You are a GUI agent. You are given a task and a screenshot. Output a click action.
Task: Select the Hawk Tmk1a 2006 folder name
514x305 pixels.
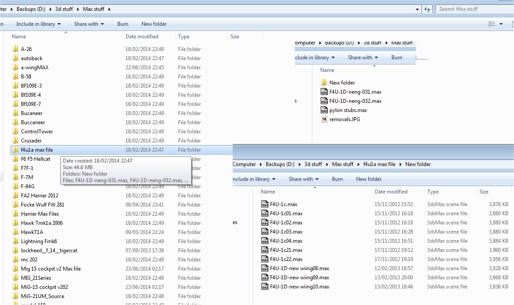point(42,223)
